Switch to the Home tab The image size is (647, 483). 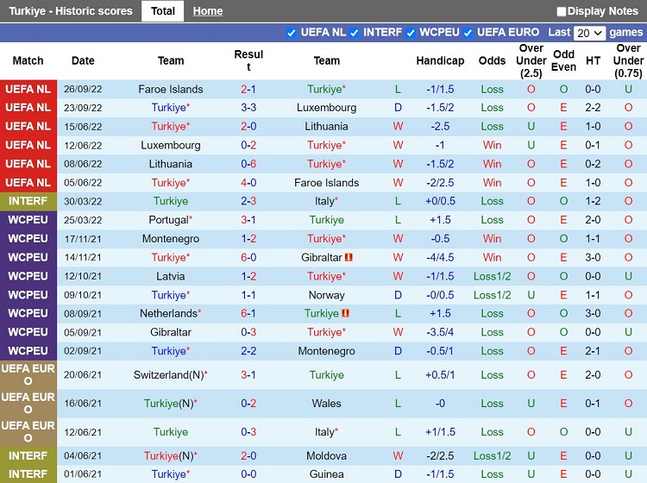(207, 11)
